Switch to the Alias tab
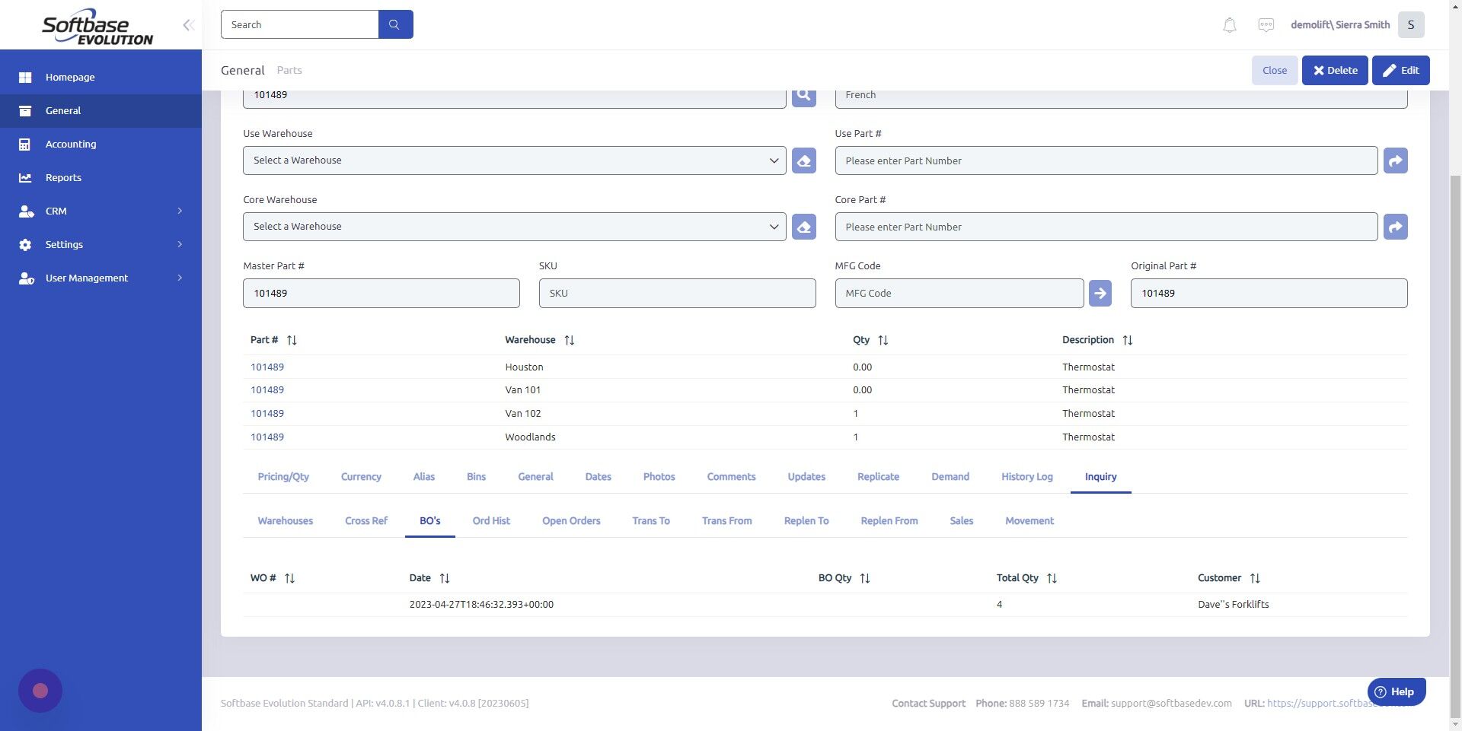Image resolution: width=1462 pixels, height=731 pixels. 424,477
